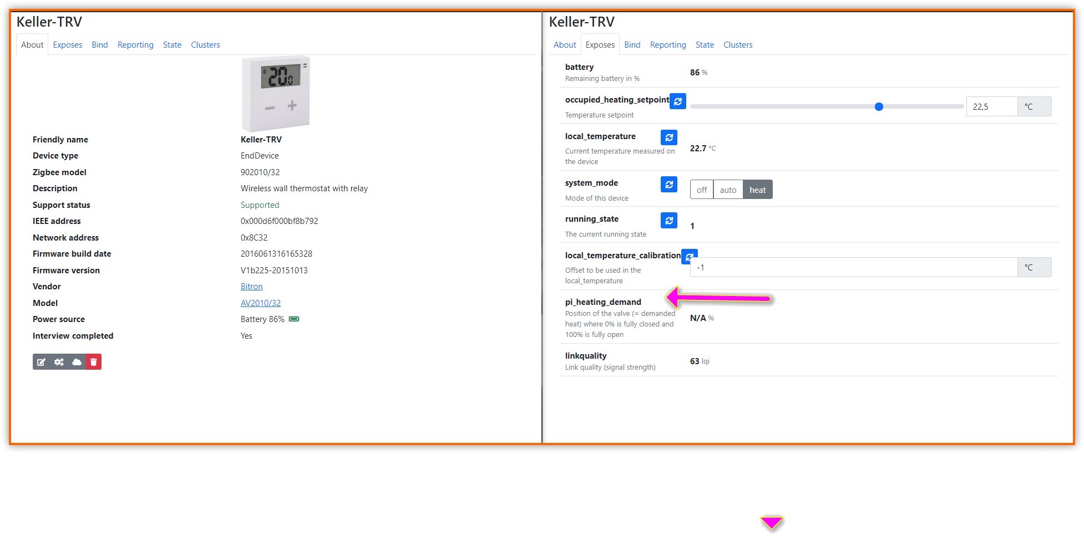The width and height of the screenshot is (1084, 536).
Task: Refresh the running_state value
Action: coord(669,220)
